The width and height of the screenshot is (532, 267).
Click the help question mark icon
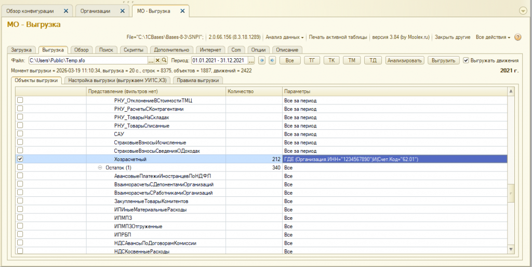point(518,37)
